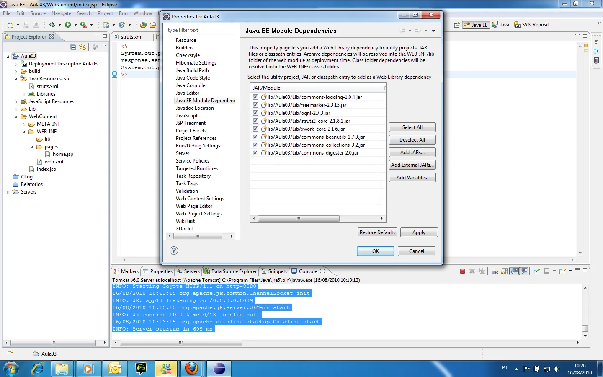Uncheck the commons-beanutils-1.7.0.jar dependency
Screen dimensions: 603x377
[255, 137]
